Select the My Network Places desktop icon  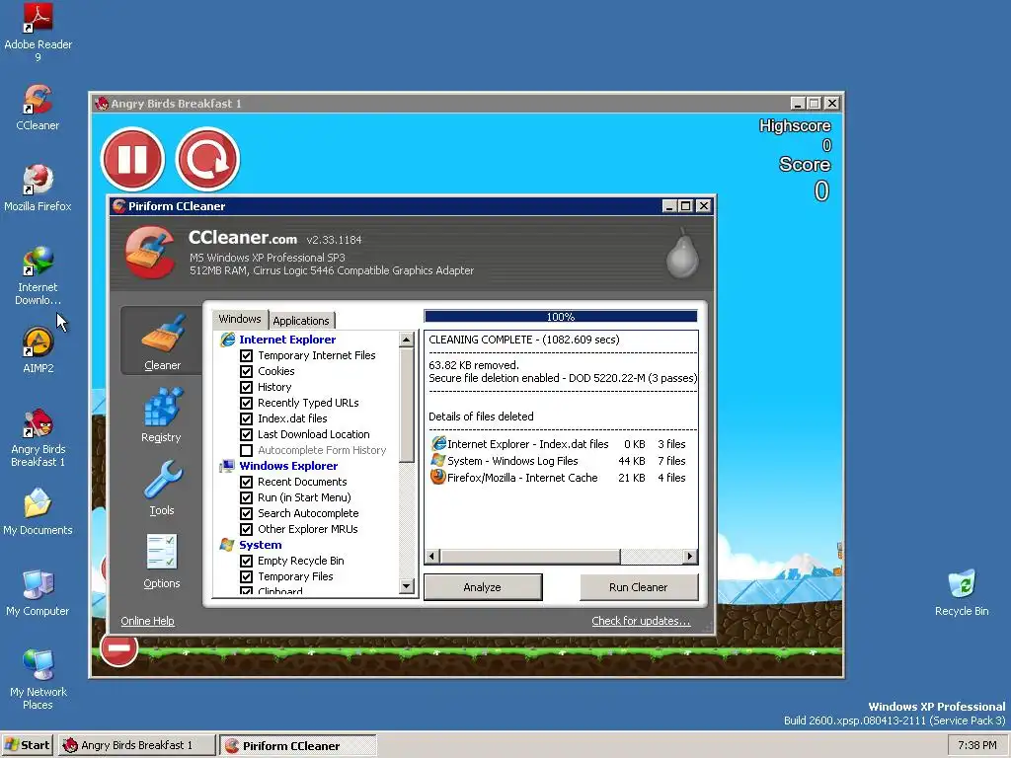38,680
